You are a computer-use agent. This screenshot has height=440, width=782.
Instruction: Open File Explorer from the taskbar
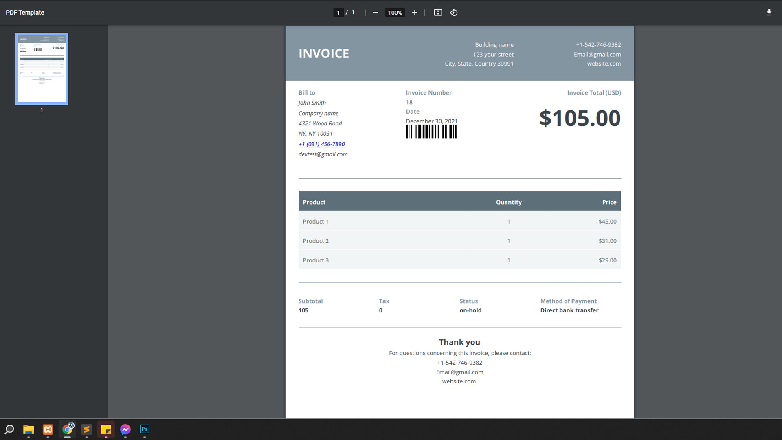pos(29,429)
